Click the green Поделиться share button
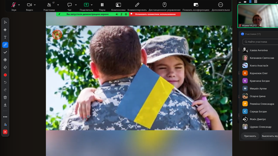 click(x=86, y=6)
